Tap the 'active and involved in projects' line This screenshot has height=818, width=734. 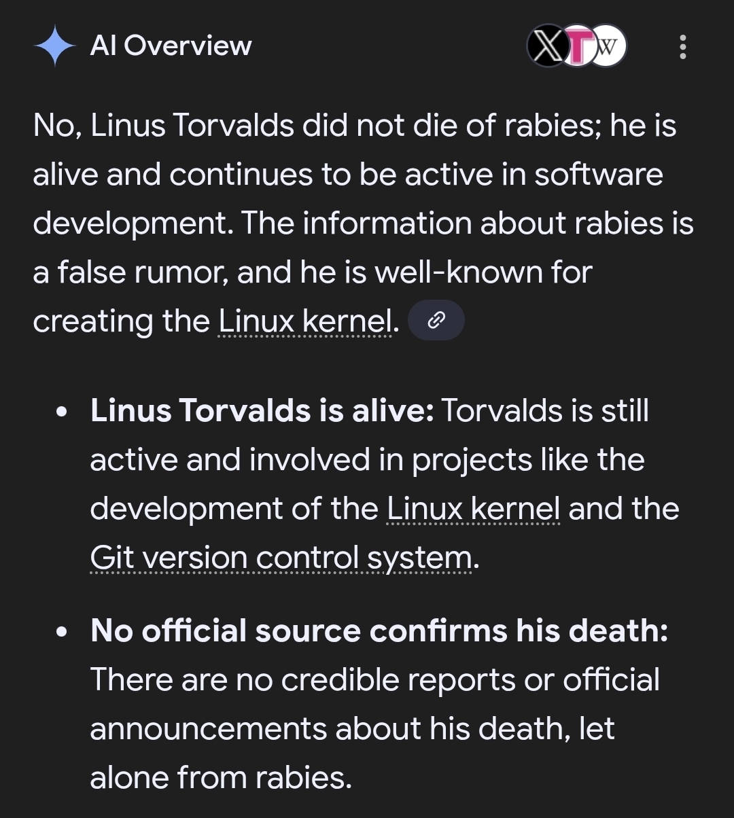pyautogui.click(x=367, y=460)
